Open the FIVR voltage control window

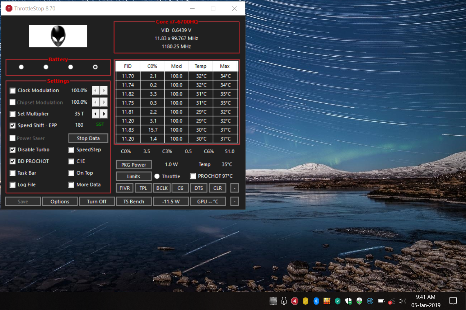[x=125, y=188]
